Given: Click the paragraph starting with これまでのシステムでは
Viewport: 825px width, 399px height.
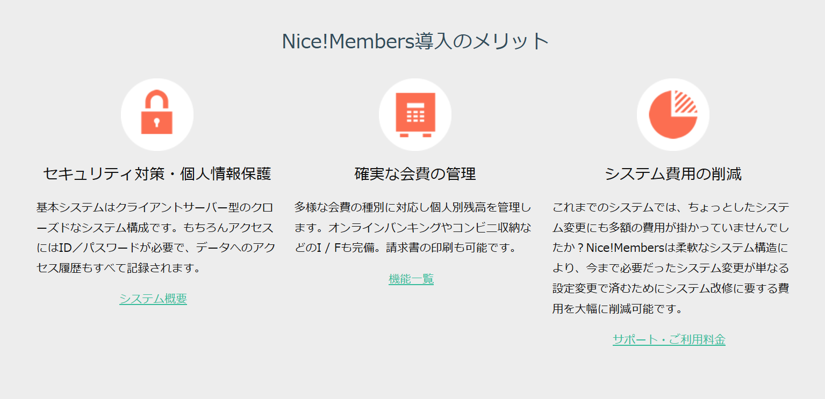Looking at the screenshot, I should 671,258.
